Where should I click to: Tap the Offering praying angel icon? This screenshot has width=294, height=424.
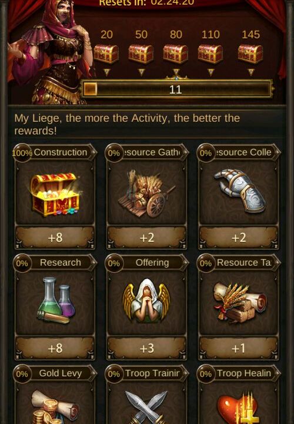(146, 301)
